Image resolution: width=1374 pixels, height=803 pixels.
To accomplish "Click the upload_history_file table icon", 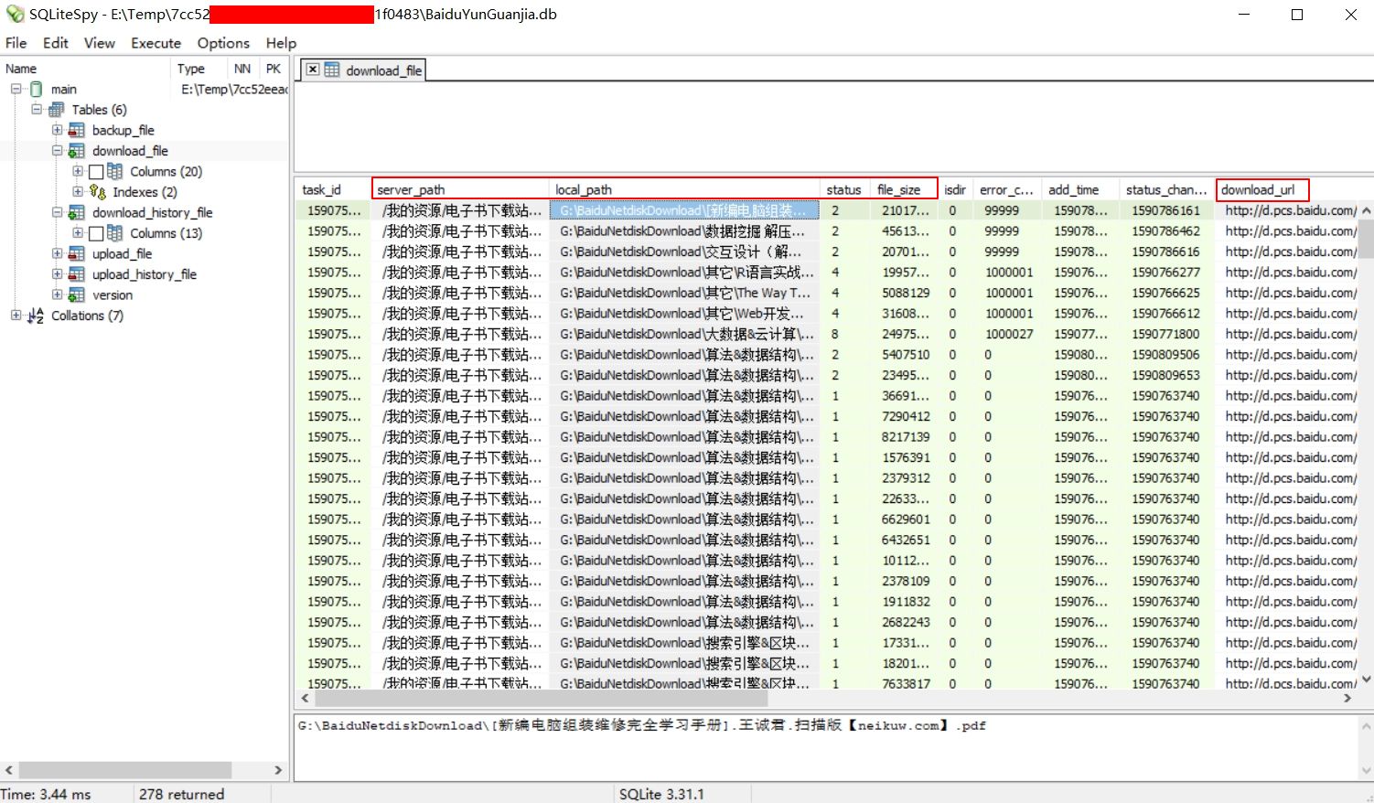I will tap(77, 274).
